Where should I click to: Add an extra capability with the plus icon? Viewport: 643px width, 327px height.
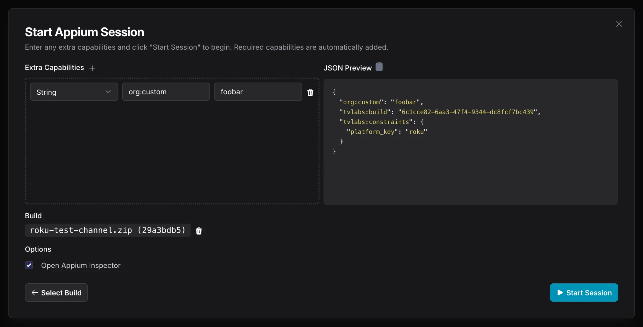(x=92, y=68)
